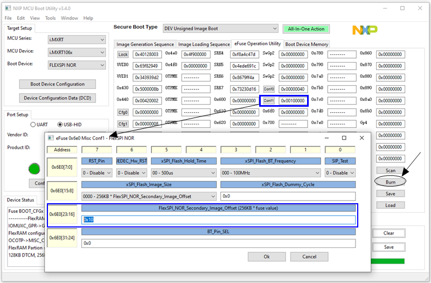
Task: Click the Port Setup tab
Action: click(17, 115)
